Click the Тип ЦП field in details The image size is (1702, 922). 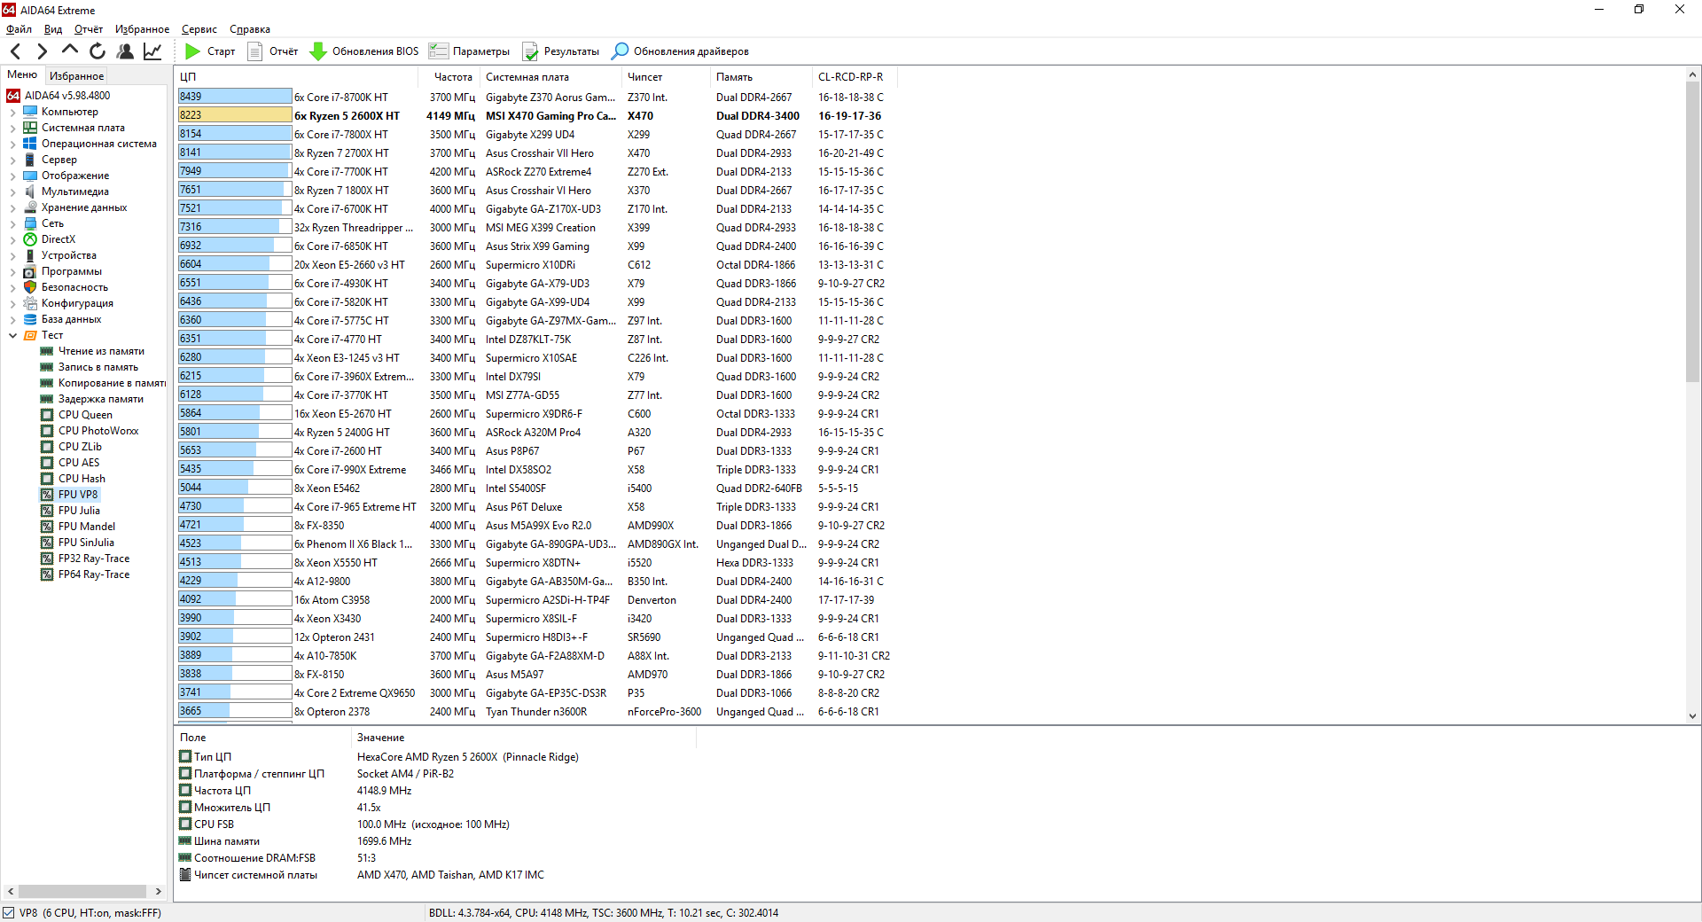click(x=213, y=757)
